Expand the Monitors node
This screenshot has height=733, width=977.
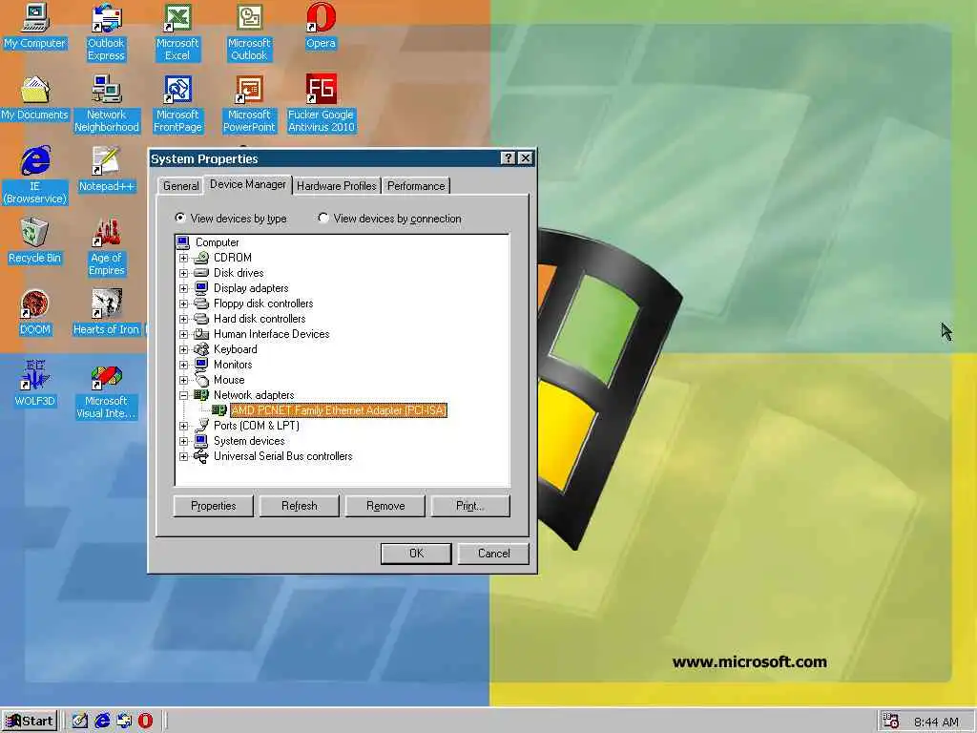click(183, 365)
